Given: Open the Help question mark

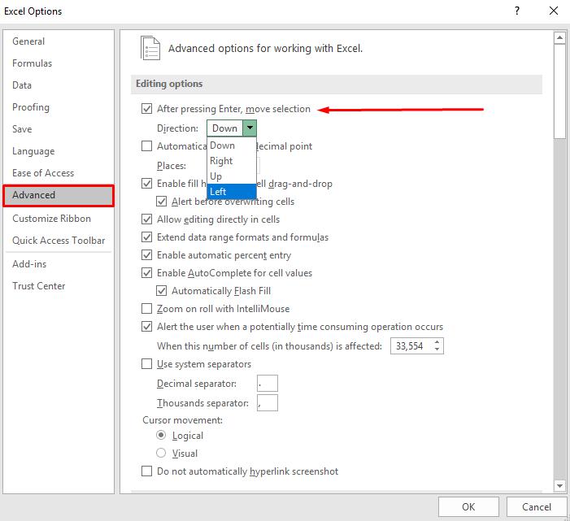Looking at the screenshot, I should 517,11.
